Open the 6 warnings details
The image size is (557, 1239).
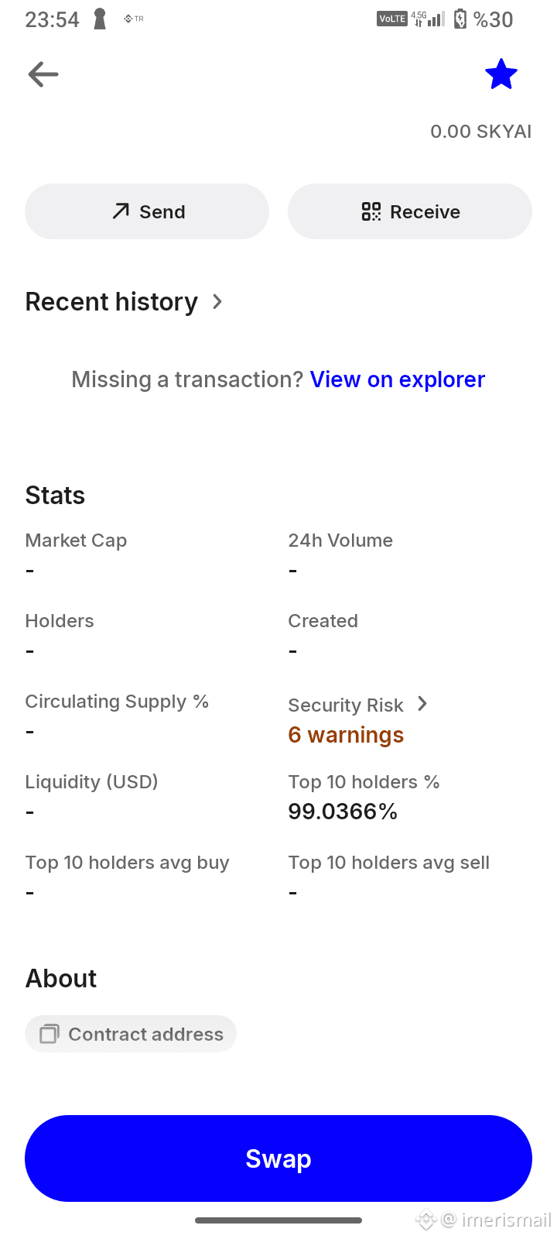pyautogui.click(x=346, y=735)
